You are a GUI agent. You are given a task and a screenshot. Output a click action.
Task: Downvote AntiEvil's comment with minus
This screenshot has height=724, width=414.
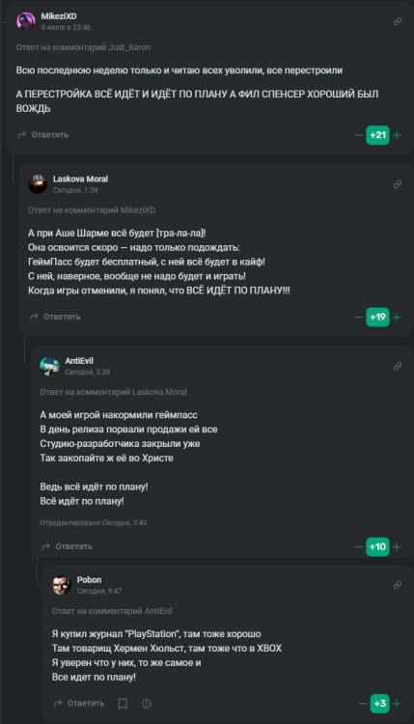[x=359, y=546]
